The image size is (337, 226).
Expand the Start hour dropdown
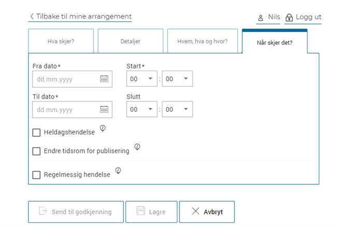[x=142, y=79]
